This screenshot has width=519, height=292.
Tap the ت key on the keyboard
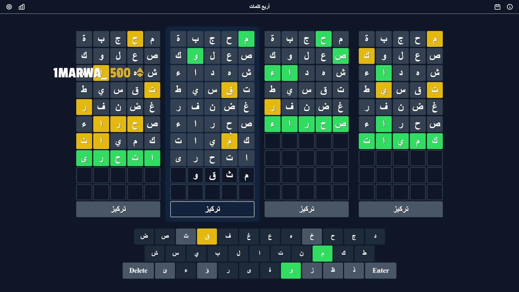point(281,253)
